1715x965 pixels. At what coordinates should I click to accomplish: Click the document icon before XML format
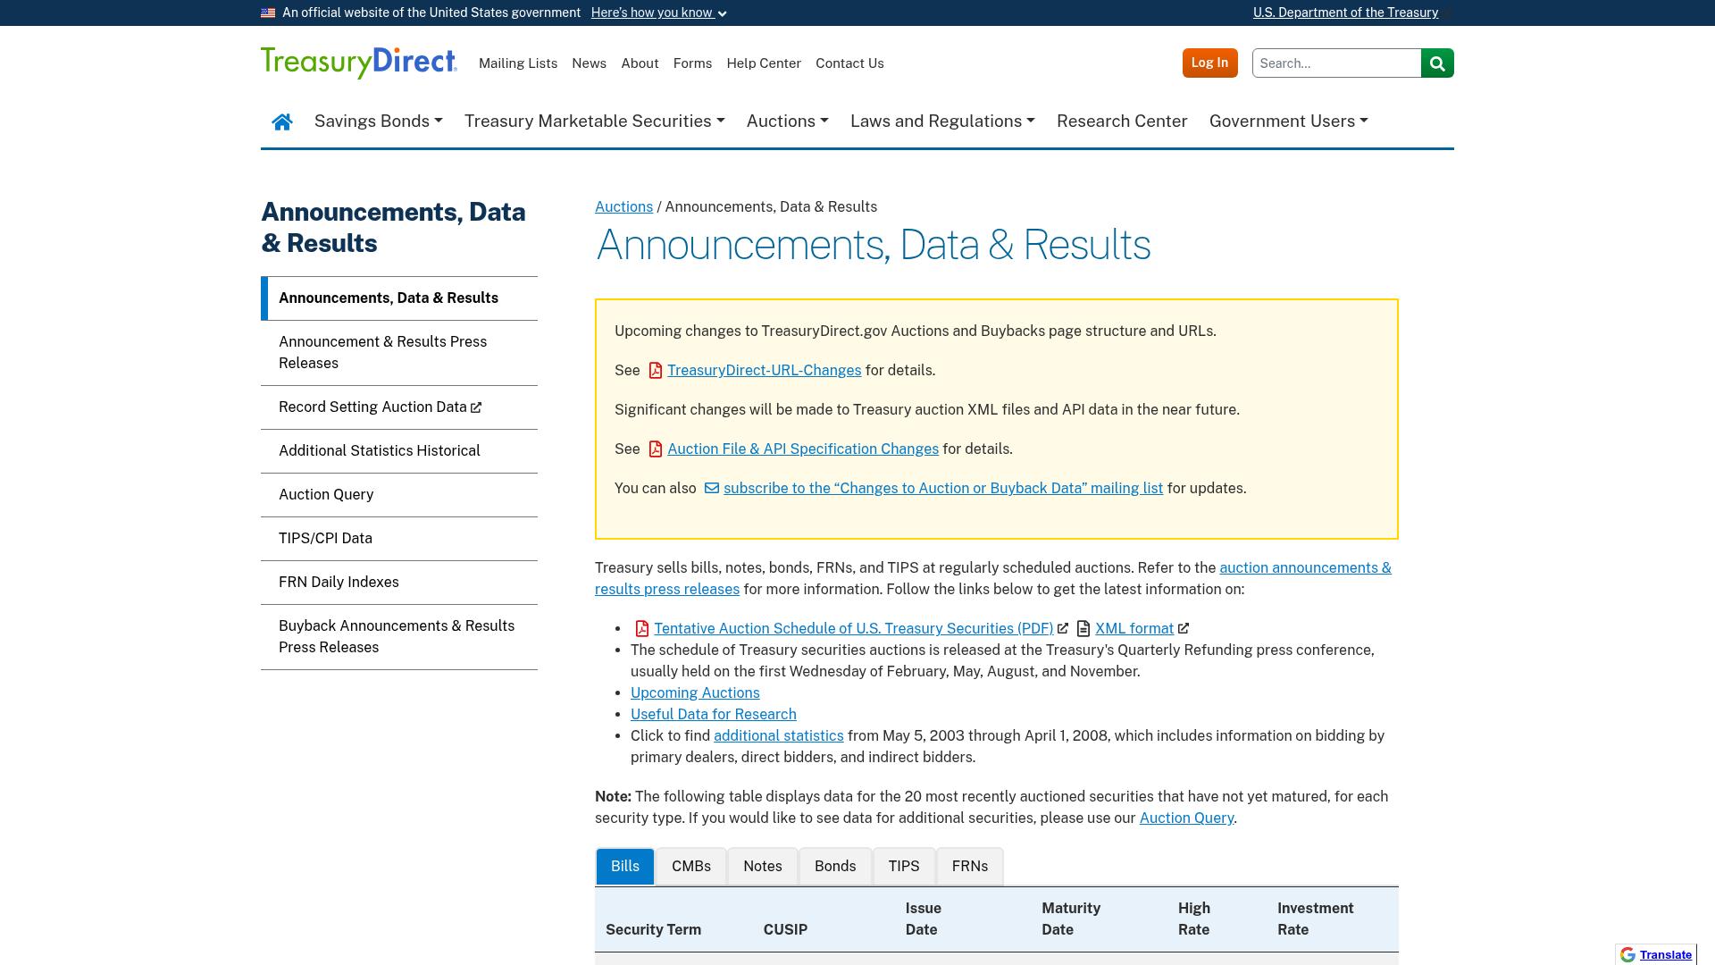pos(1083,629)
